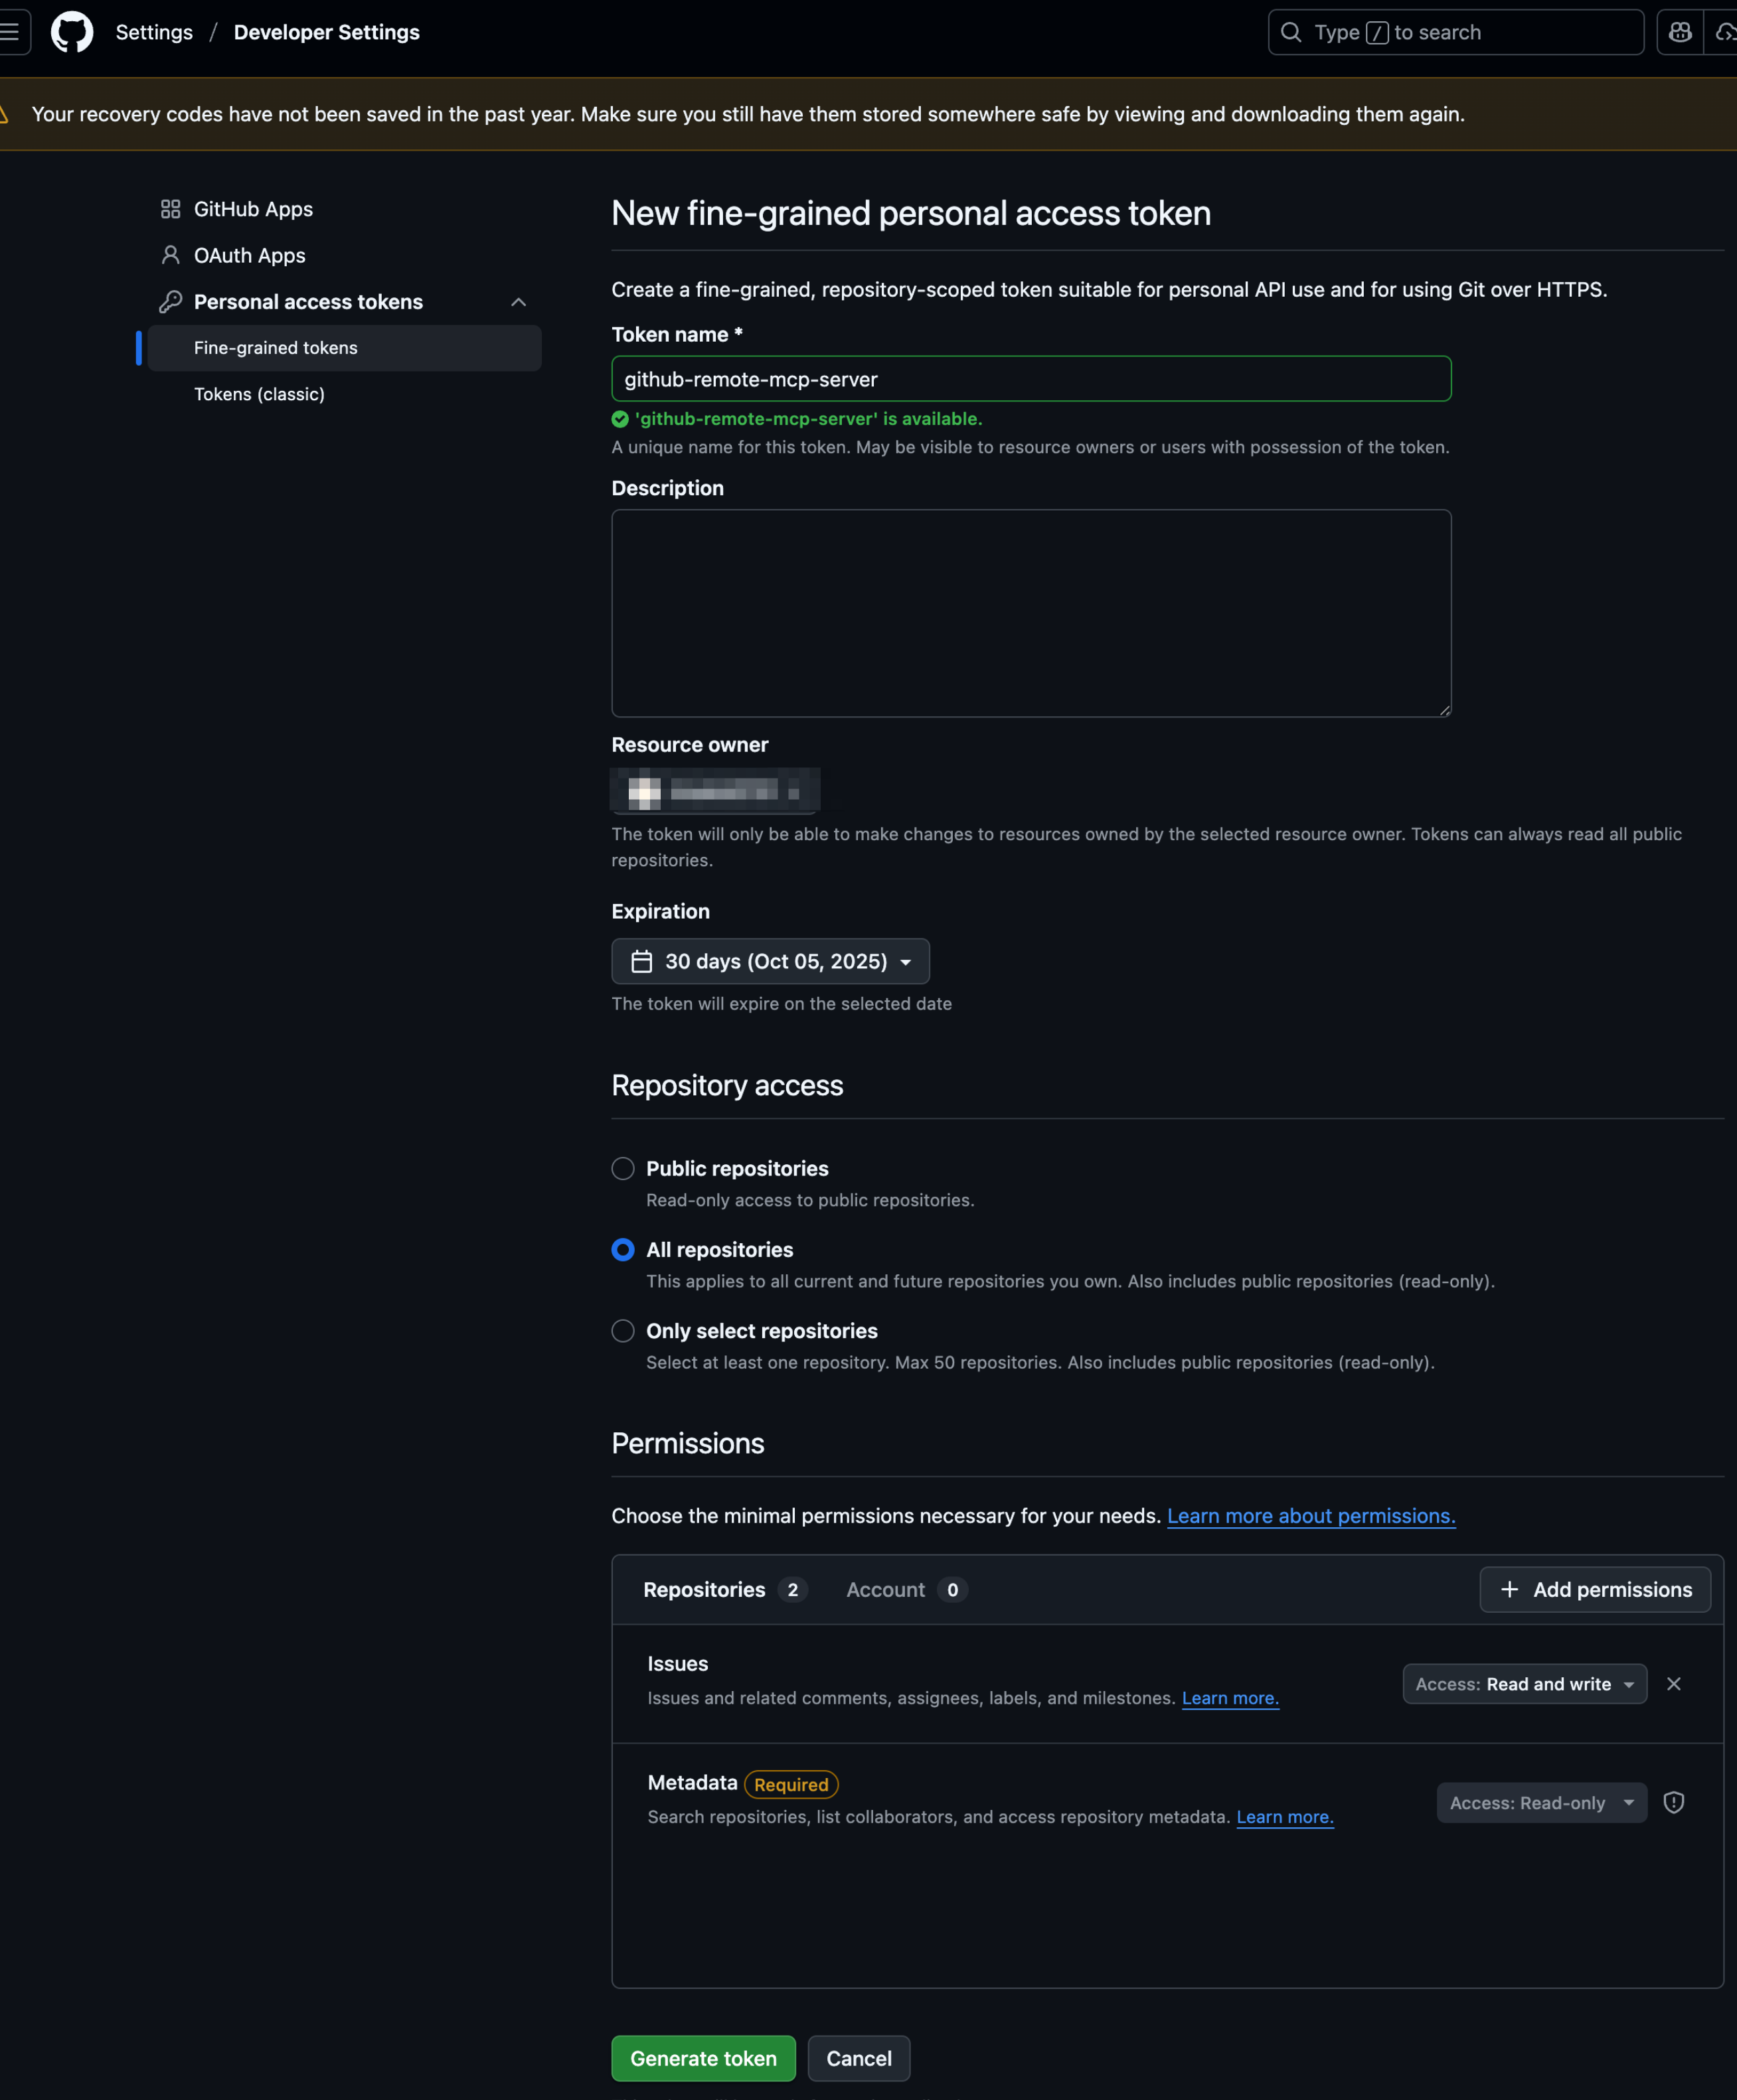Viewport: 1737px width, 2100px height.
Task: Select All repositories radio option
Action: (x=622, y=1249)
